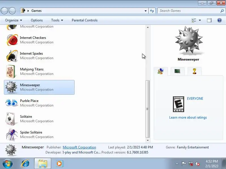Click the last played date value
Screen dimensions: 226x169
coord(140,147)
